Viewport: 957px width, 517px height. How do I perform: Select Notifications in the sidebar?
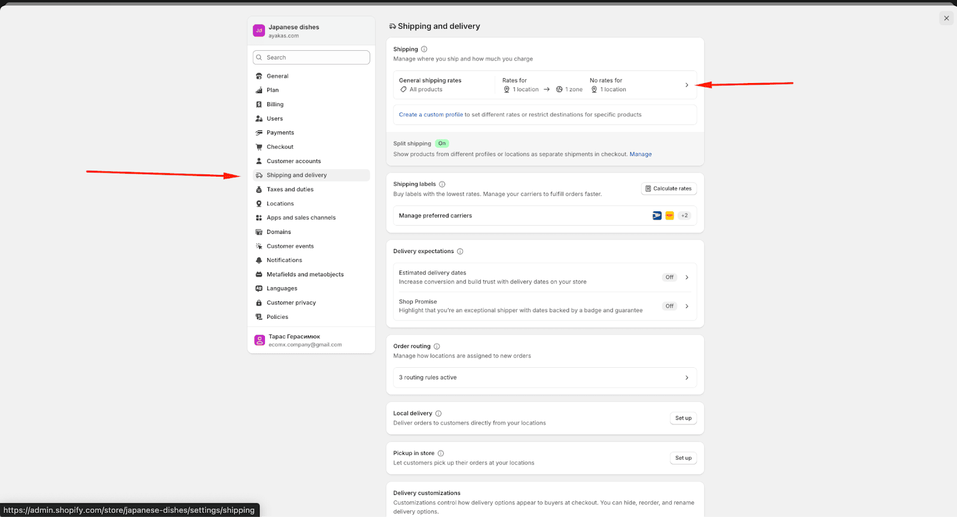(311, 260)
